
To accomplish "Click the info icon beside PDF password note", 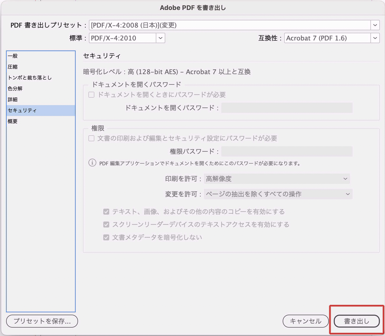I will [92, 163].
